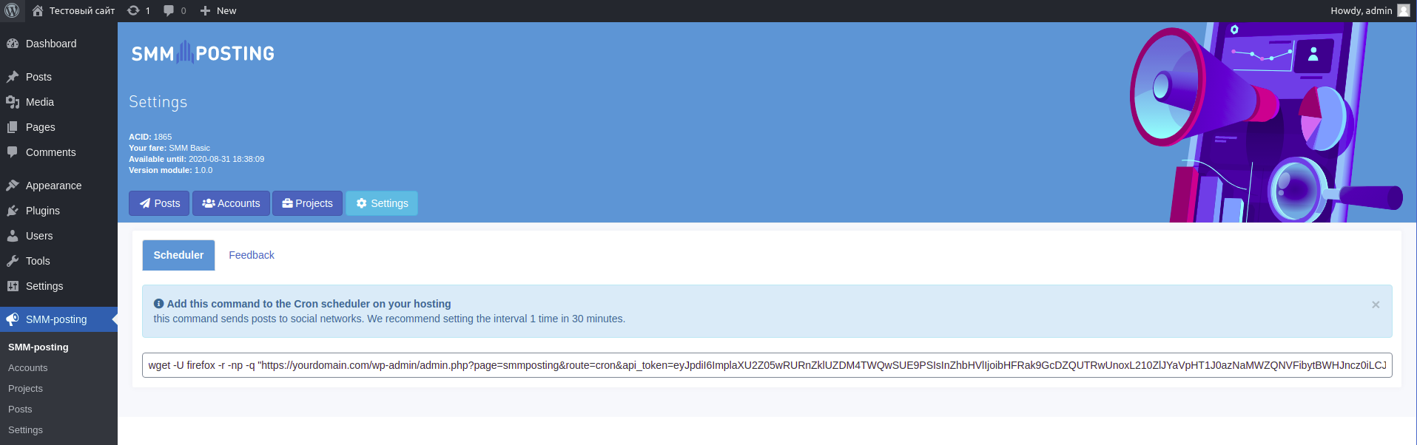Click the gear icon on Settings button
Screen dimensions: 1417x445
pos(362,203)
